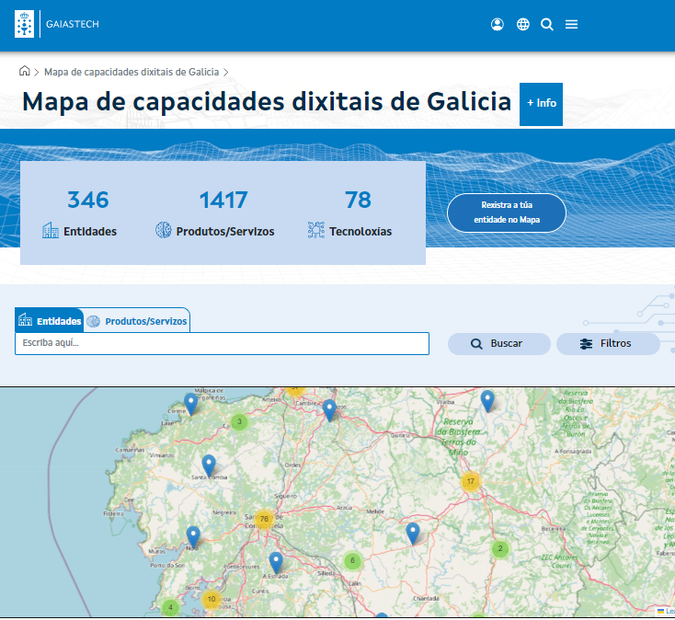Click the map marker near Malpica

point(190,404)
